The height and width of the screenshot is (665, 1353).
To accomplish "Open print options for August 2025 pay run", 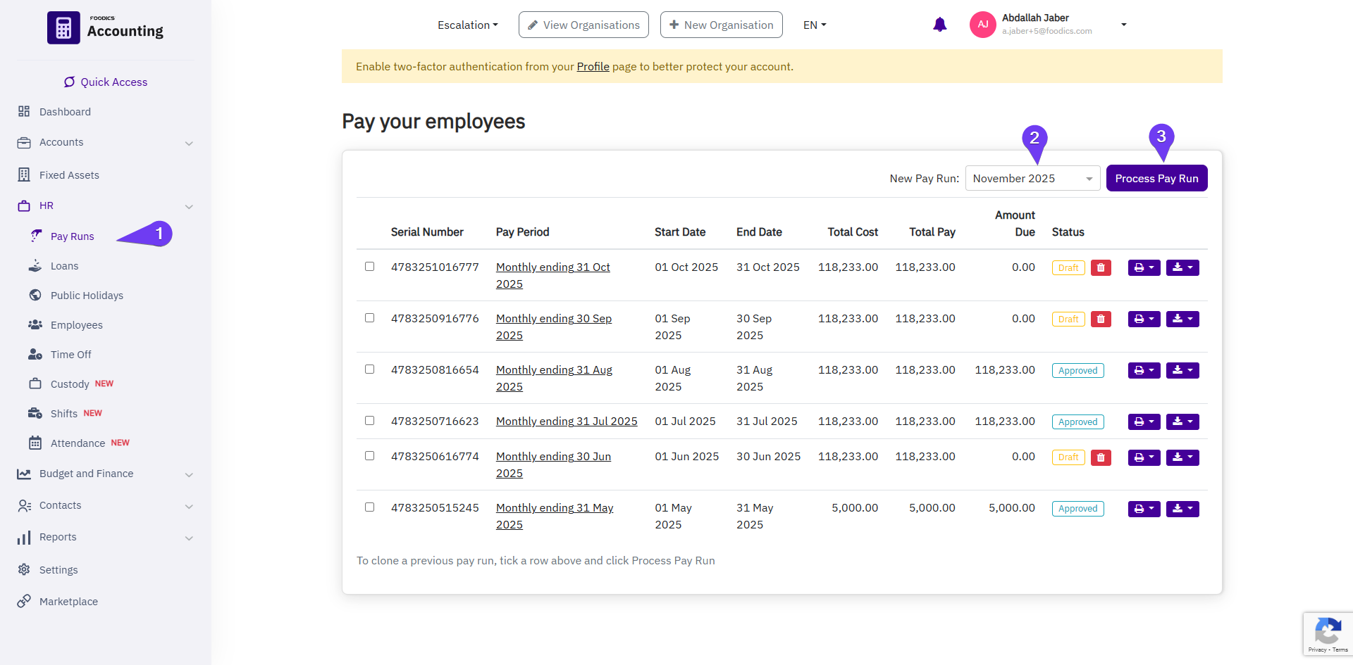I will pos(1144,370).
